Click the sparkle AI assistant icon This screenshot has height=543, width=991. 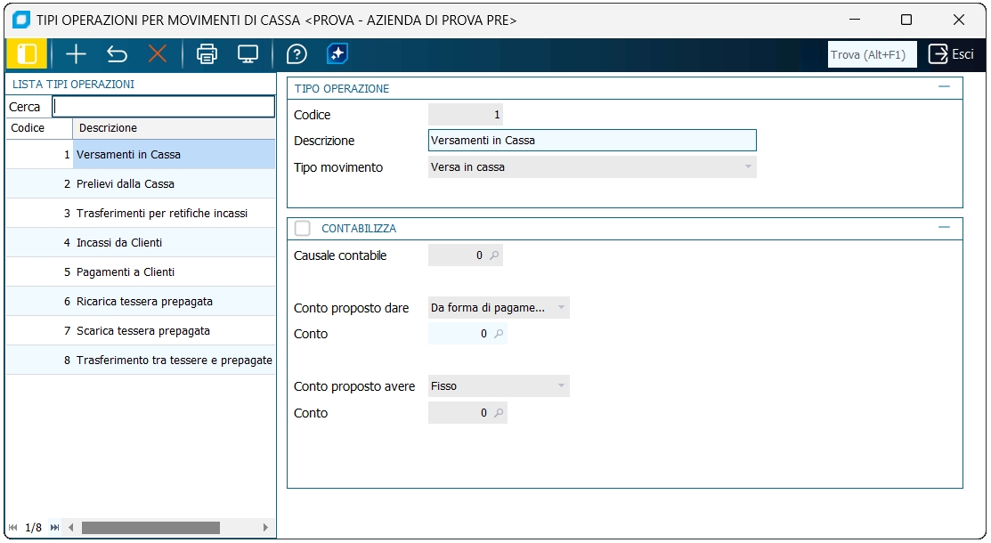(x=337, y=54)
